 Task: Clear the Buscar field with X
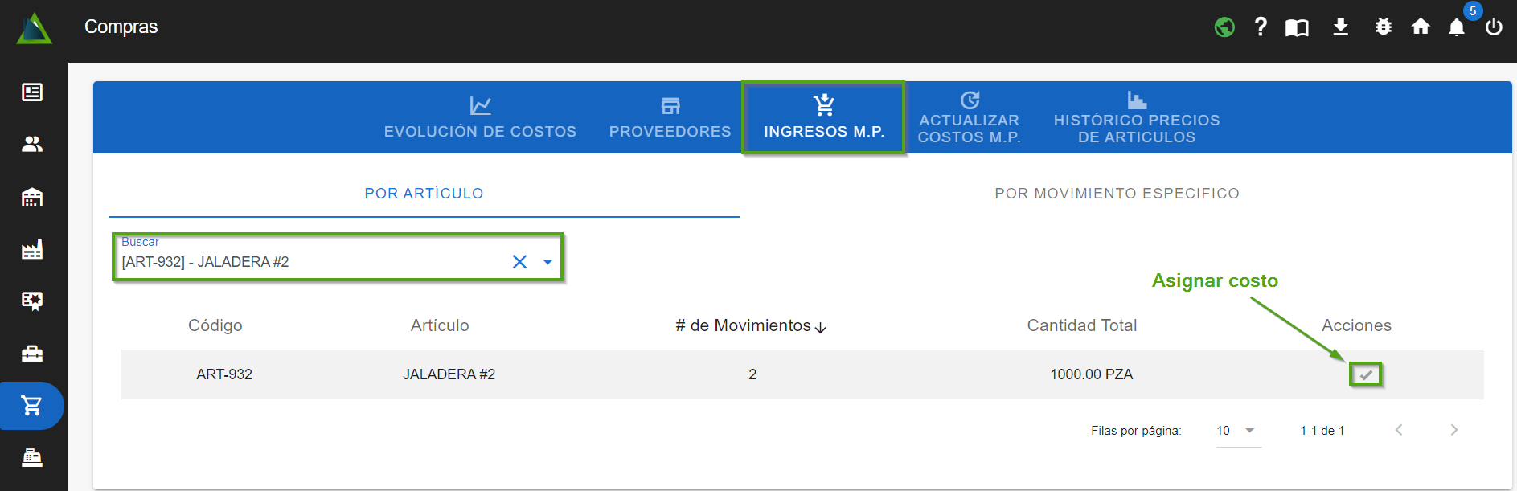pyautogui.click(x=519, y=262)
